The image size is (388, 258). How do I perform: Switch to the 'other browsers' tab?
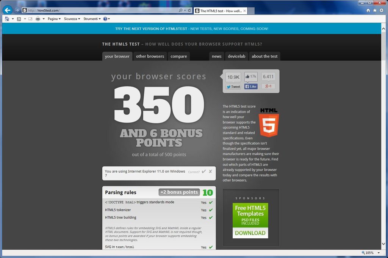tap(150, 56)
